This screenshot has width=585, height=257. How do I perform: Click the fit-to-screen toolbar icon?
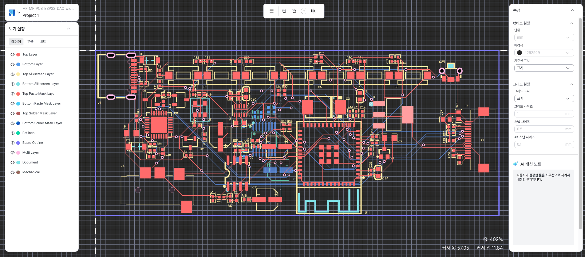304,11
